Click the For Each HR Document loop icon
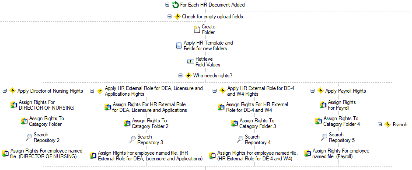412x170 pixels. pos(175,5)
